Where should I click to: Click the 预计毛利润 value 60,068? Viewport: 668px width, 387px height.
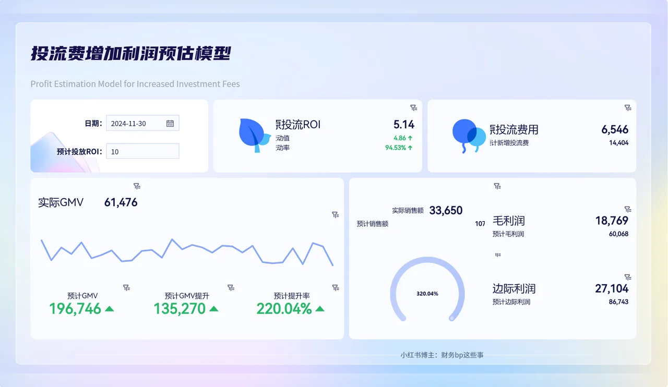click(x=619, y=234)
